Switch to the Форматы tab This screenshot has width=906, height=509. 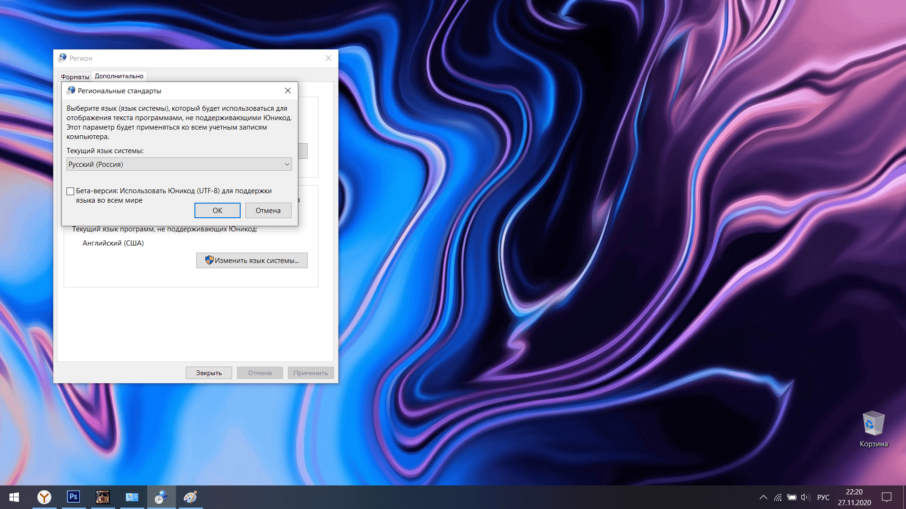click(x=75, y=77)
